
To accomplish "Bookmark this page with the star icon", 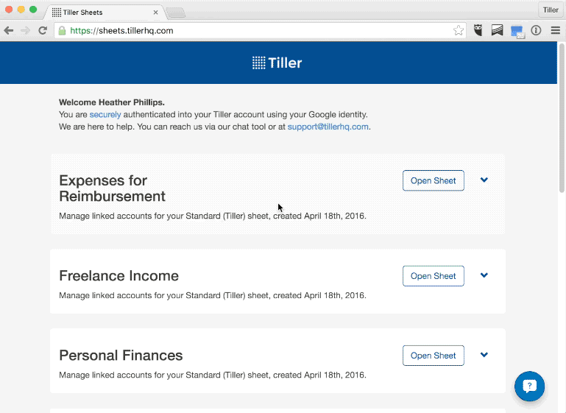I will 459,31.
